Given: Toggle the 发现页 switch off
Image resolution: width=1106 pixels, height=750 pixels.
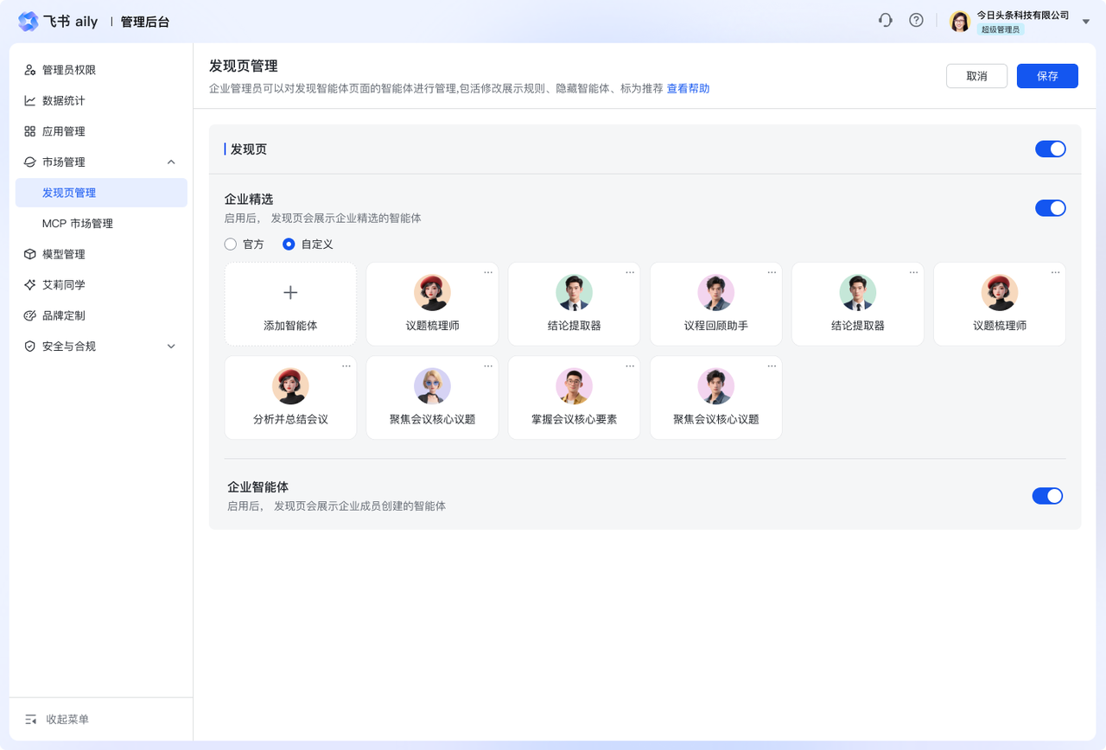Looking at the screenshot, I should point(1050,149).
